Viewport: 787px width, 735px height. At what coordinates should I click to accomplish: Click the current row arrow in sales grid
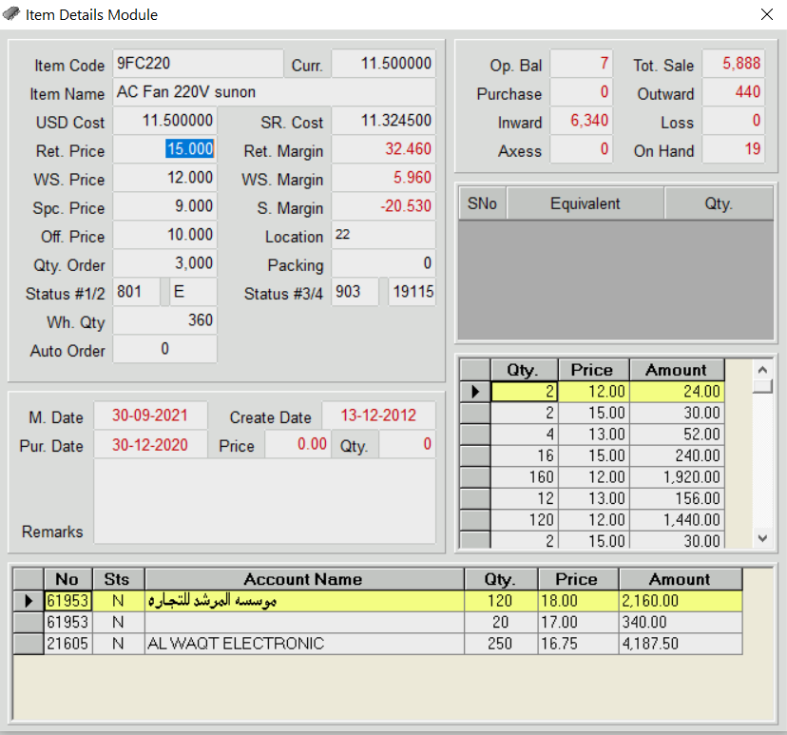click(x=474, y=391)
